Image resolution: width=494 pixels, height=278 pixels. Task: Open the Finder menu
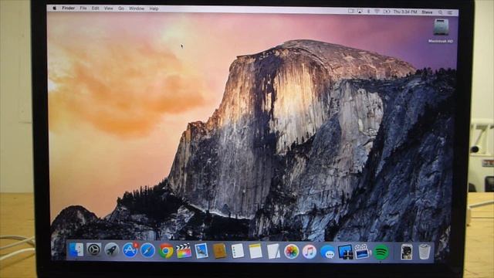click(69, 8)
